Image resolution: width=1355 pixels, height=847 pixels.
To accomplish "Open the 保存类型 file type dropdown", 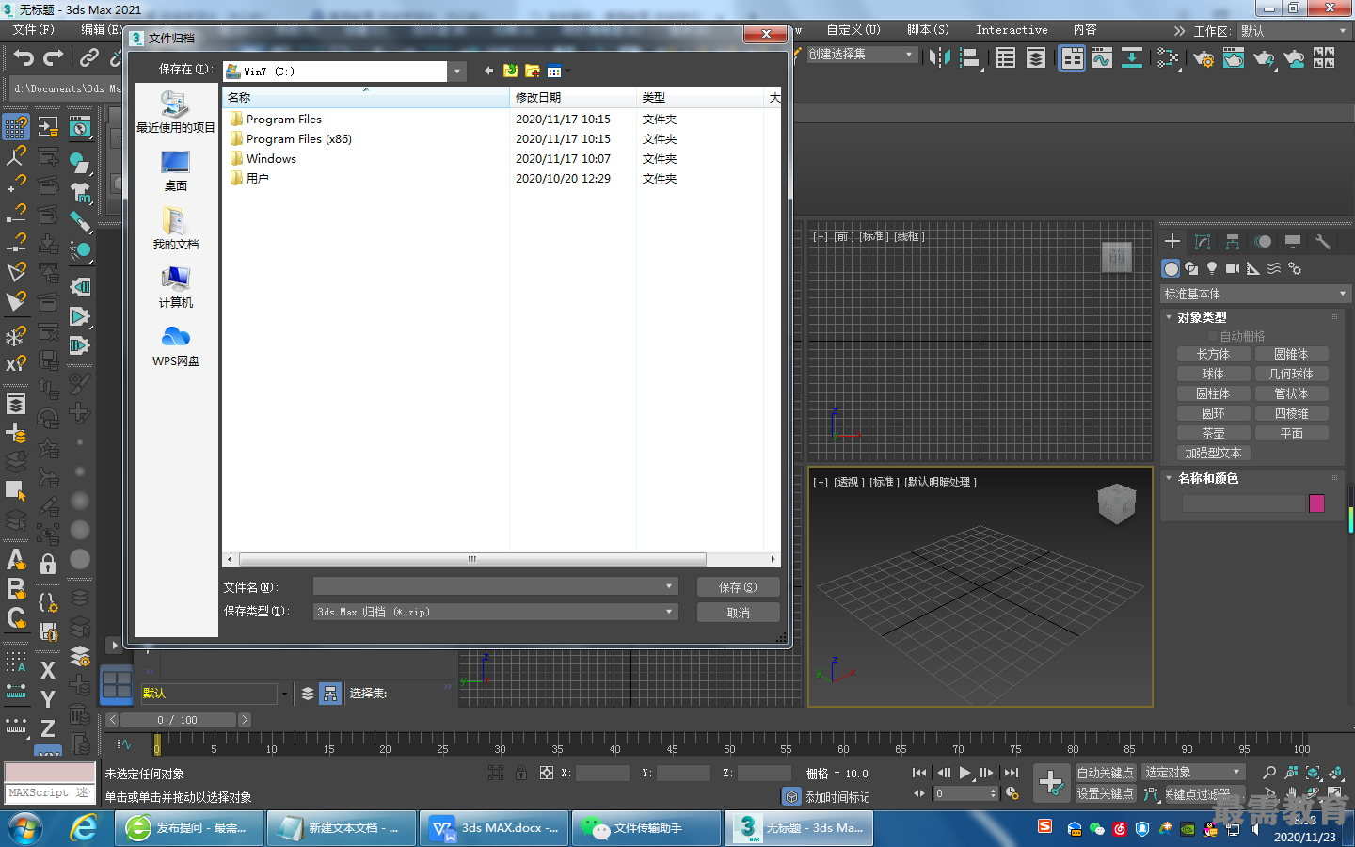I will [x=669, y=612].
